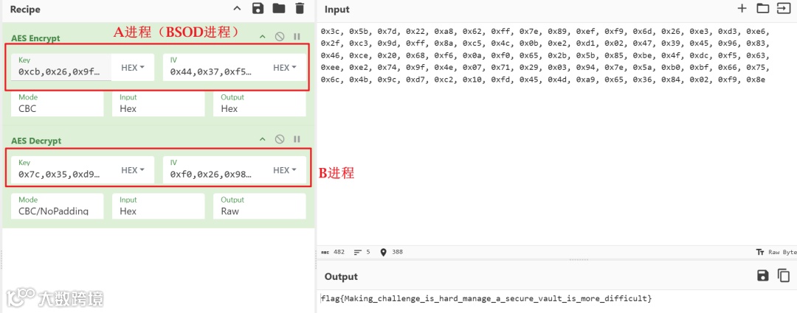Collapse the AES Decrypt operation
The image size is (797, 313).
(262, 139)
